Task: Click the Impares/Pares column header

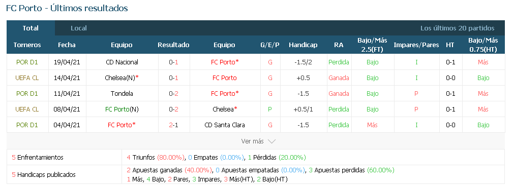Action: coord(416,45)
